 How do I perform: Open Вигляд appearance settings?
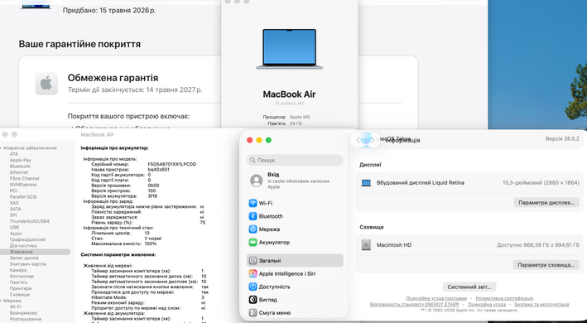(295, 300)
